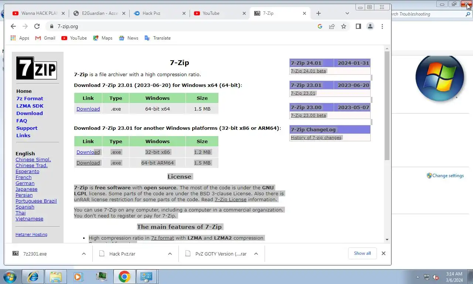Image resolution: width=473 pixels, height=284 pixels.
Task: Expand options for the 7z2301.exe download
Action: pos(84,254)
